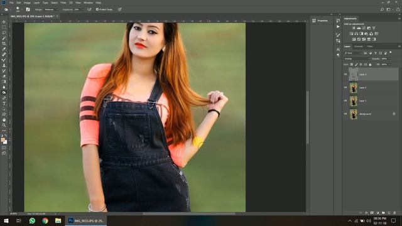
Task: Hide Layer 3 with its eye icon
Action: (x=345, y=74)
